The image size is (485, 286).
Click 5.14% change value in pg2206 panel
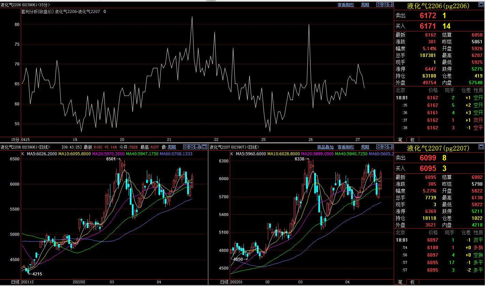click(x=429, y=48)
